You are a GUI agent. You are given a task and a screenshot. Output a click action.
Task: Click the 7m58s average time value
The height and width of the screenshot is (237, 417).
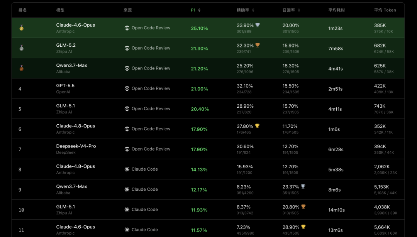[x=336, y=49]
